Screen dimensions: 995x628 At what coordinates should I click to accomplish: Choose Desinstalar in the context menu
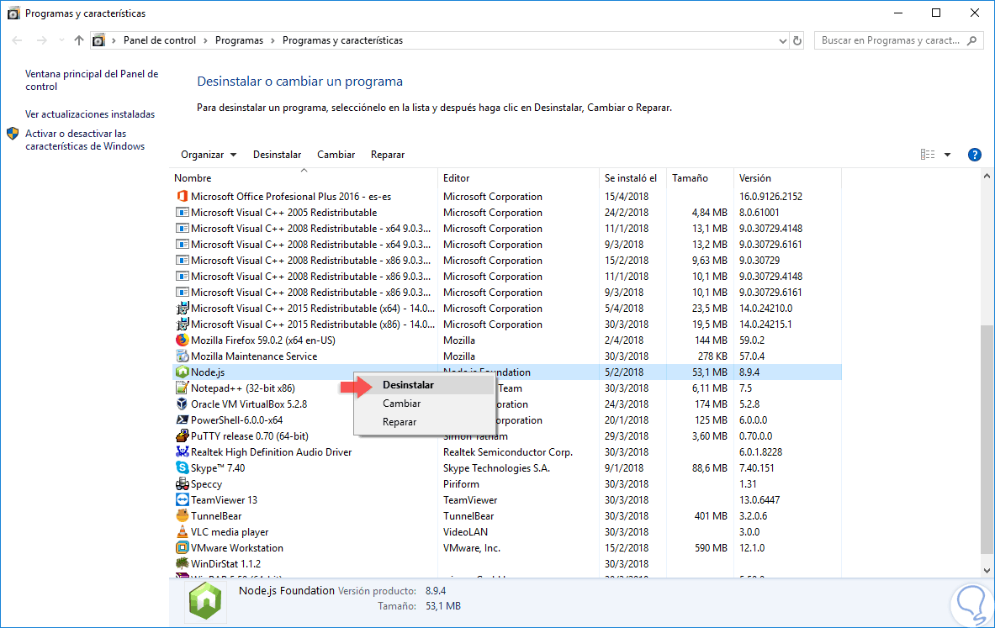(x=424, y=385)
